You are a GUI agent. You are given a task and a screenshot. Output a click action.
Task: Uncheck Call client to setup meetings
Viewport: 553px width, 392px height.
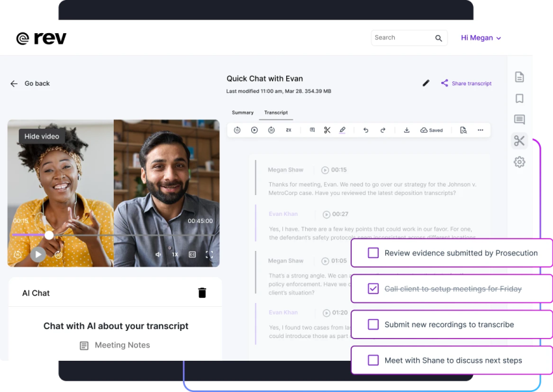[373, 289]
